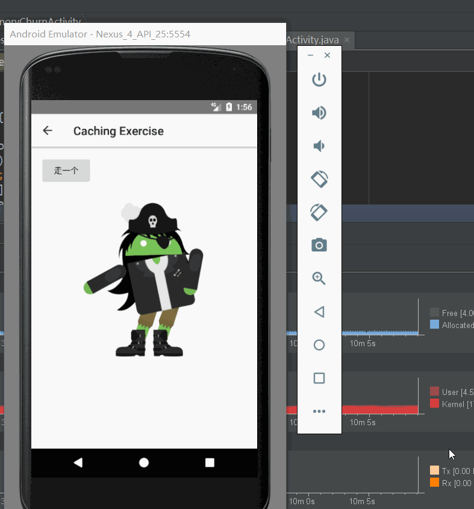Tap the phone's on-screen back button
The image size is (474, 509).
click(78, 463)
